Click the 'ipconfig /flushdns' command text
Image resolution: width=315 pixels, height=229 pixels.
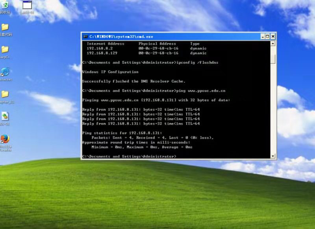[x=197, y=63]
